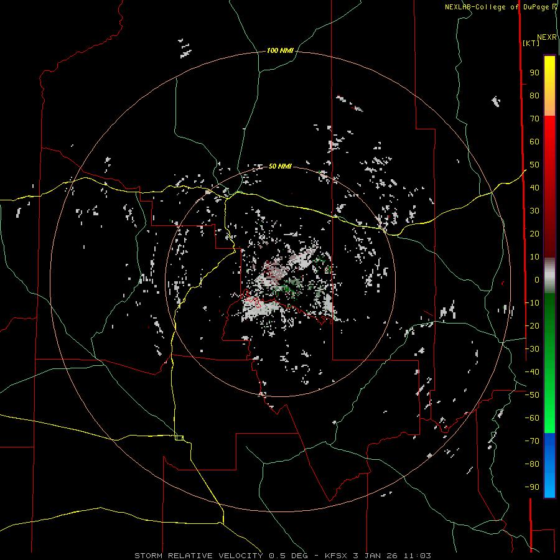Screen dimensions: 560x560
Task: Click the 0.5 DEG elevation text
Action: [x=287, y=556]
